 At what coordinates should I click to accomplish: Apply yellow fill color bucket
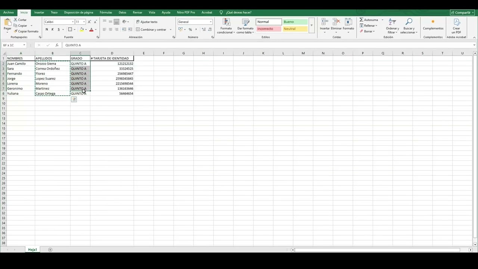(82, 30)
